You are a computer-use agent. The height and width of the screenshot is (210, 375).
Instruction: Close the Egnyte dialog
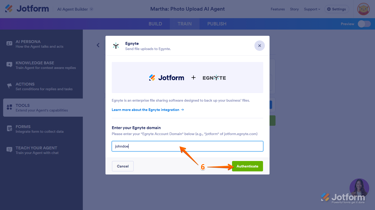pos(259,46)
